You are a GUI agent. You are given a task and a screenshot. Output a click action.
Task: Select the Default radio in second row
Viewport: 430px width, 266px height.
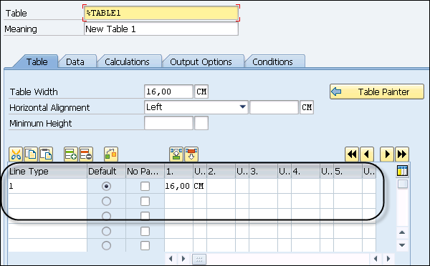click(x=106, y=202)
